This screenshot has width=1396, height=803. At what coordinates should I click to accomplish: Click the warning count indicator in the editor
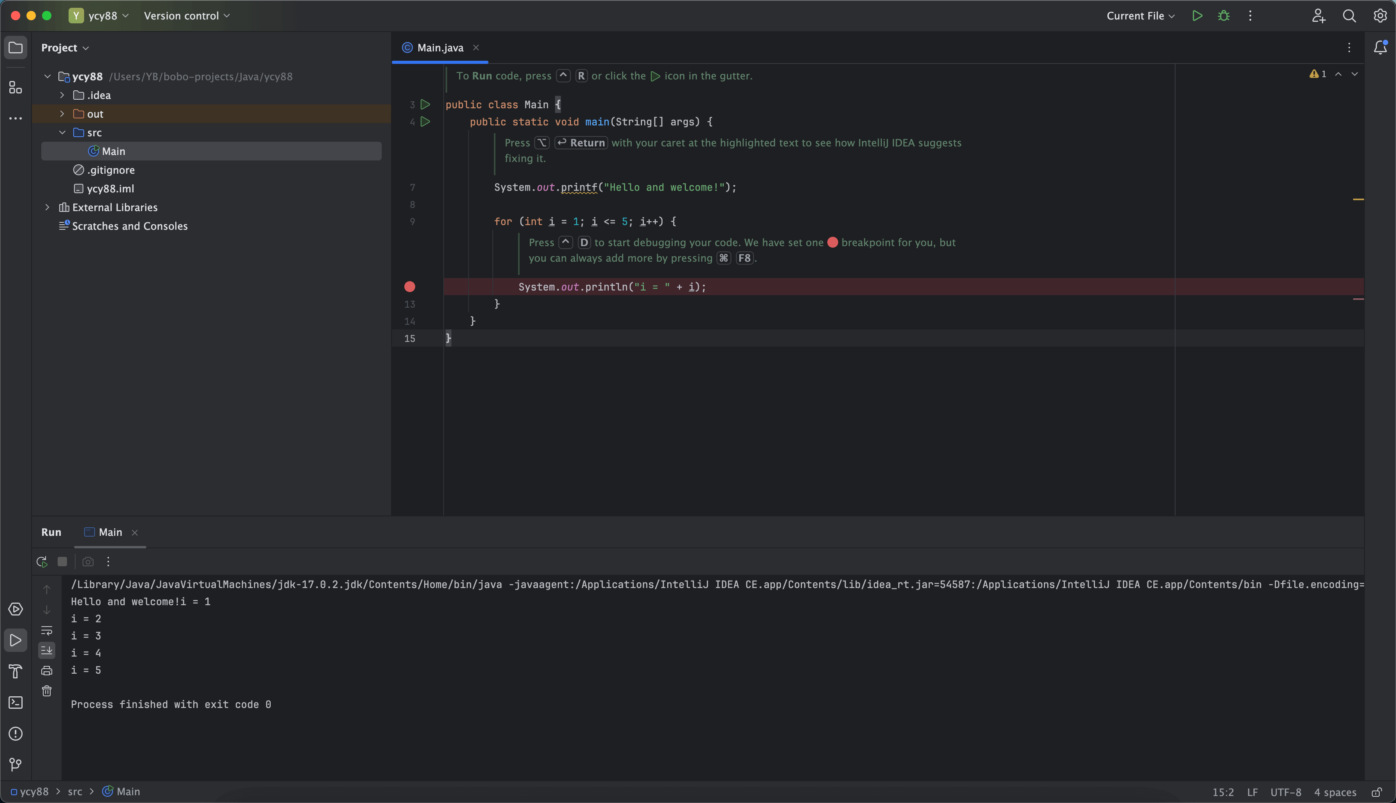pos(1318,74)
